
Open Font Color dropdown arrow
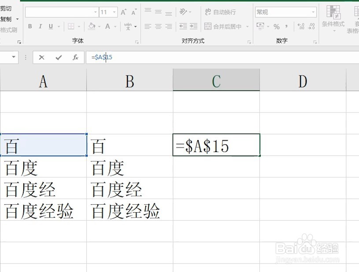tap(115, 27)
